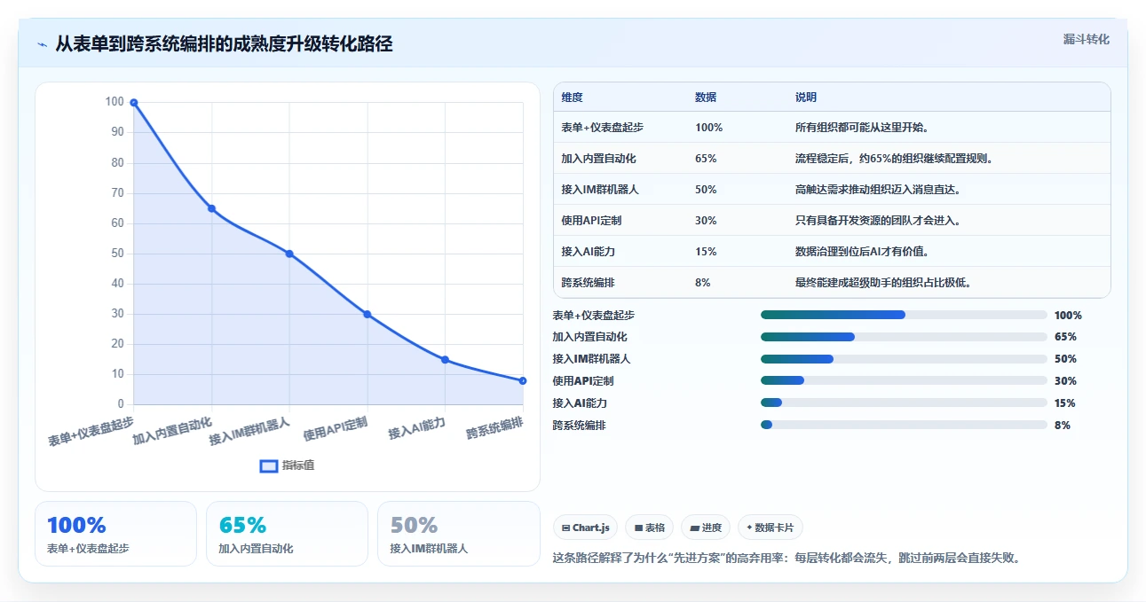Click the 50% progress bar for 接入IM群机器人
This screenshot has width=1146, height=602.
pos(904,359)
